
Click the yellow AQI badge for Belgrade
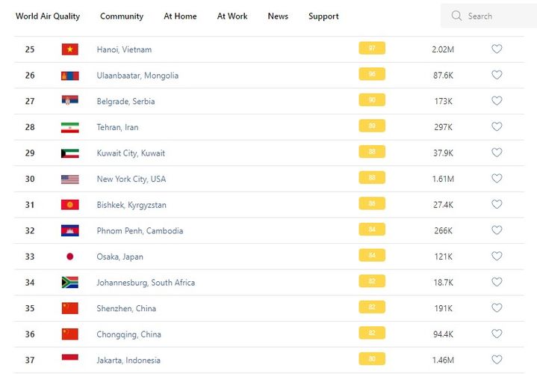point(372,101)
